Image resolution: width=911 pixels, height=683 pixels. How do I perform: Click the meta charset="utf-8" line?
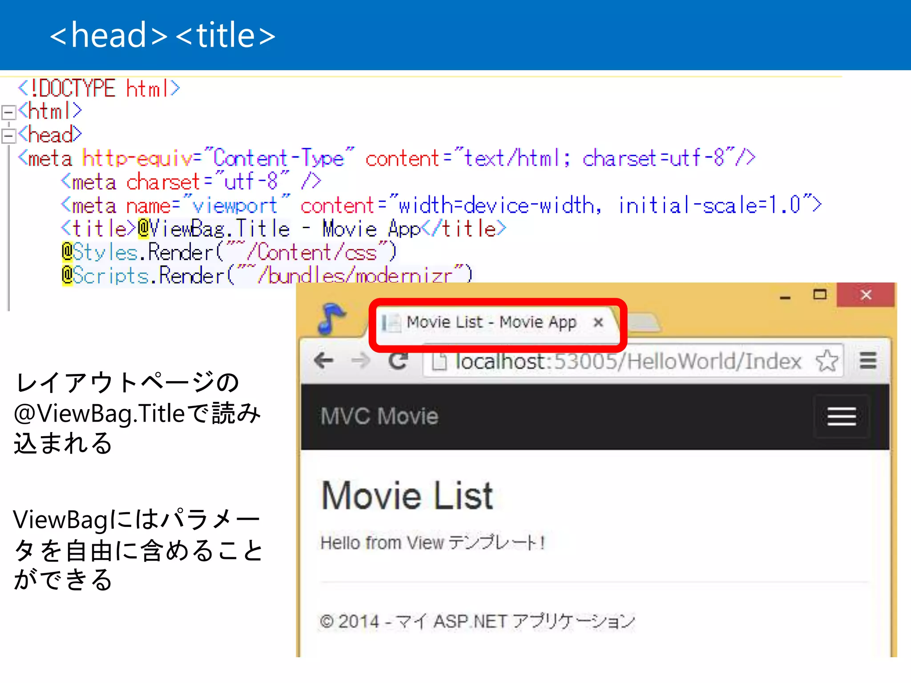(x=191, y=182)
